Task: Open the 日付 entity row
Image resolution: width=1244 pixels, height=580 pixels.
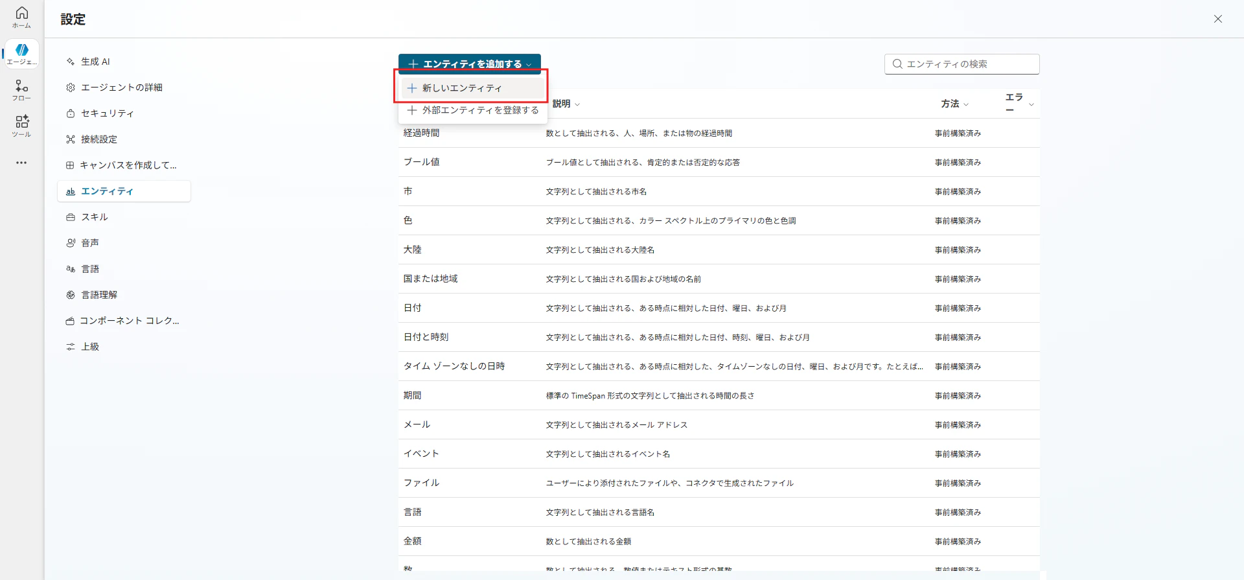Action: point(719,308)
